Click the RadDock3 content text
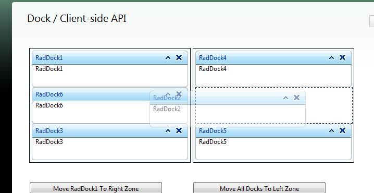The image size is (374, 193). pos(49,142)
